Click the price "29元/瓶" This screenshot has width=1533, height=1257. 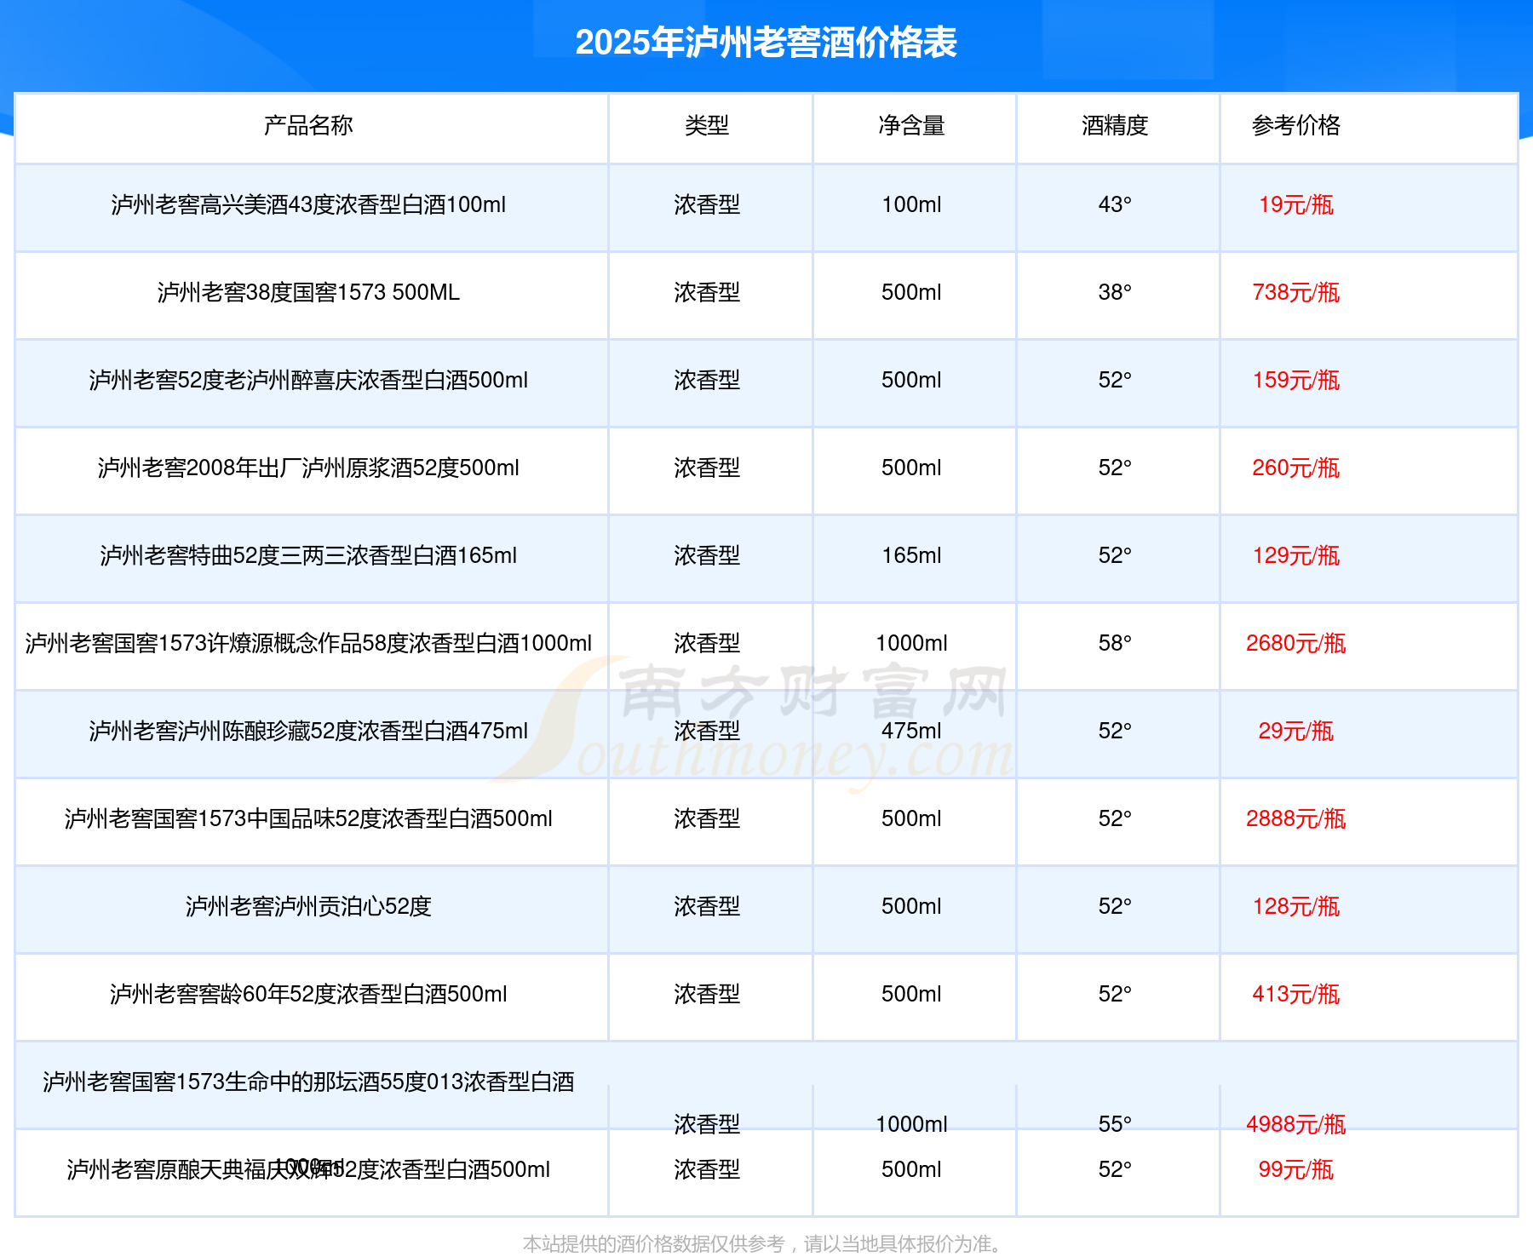1295,731
